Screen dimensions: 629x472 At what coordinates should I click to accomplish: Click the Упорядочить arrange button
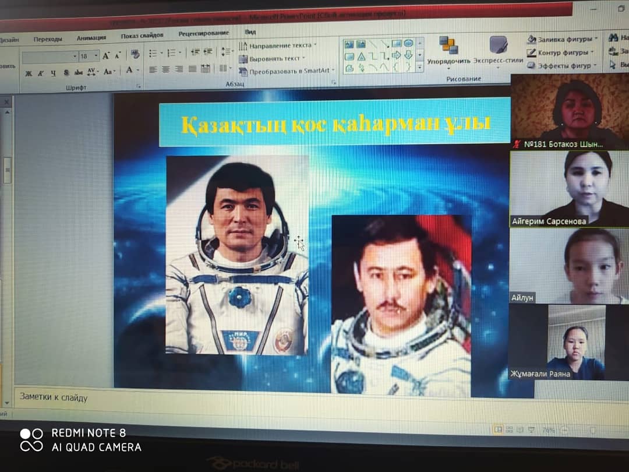(x=448, y=52)
